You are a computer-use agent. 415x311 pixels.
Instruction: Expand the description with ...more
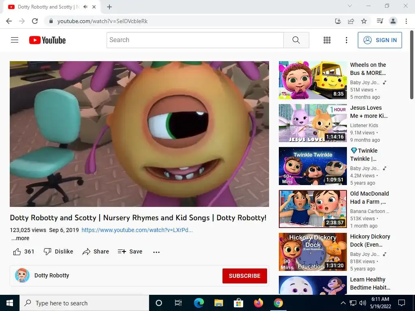[x=20, y=238]
